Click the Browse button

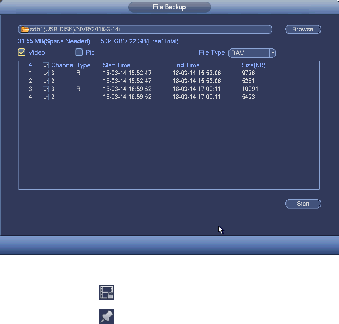303,29
